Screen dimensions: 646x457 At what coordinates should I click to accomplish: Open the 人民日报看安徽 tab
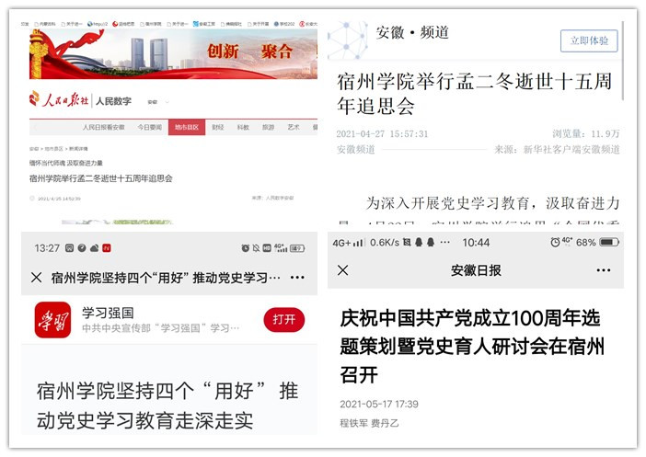coord(103,127)
